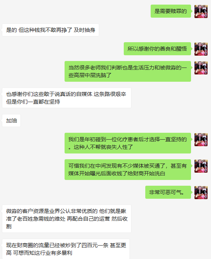Click avatar beside '当然很多老师我们判断' message
211x259 pixels.
point(201,68)
